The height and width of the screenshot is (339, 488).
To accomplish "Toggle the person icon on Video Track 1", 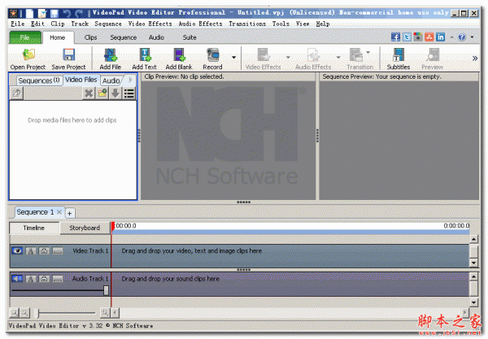I will [x=31, y=250].
